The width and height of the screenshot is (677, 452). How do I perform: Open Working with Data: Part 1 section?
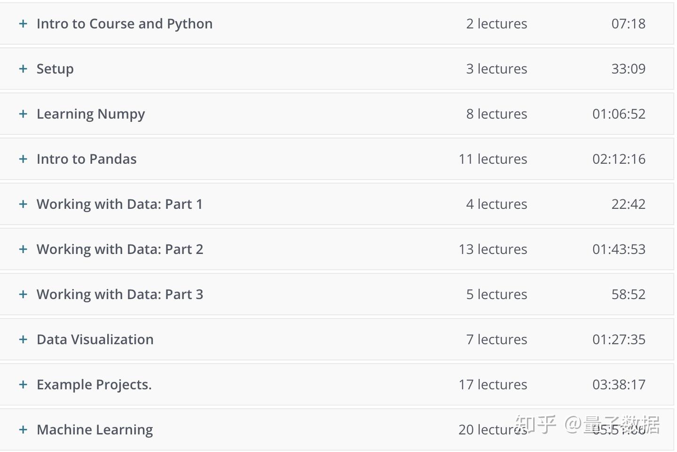click(x=23, y=204)
